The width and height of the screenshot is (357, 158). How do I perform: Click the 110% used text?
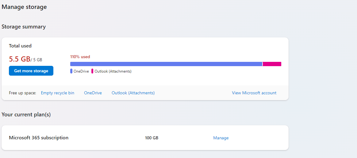[x=80, y=57]
